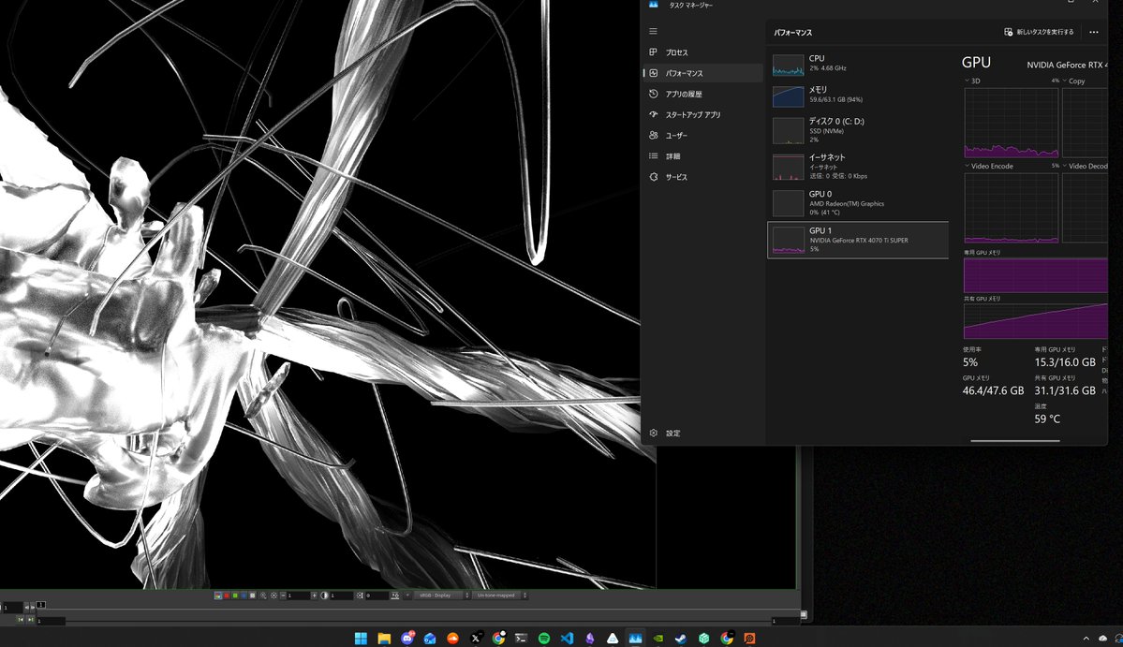
Task: Switch to Task Manager taskbar icon
Action: click(635, 638)
